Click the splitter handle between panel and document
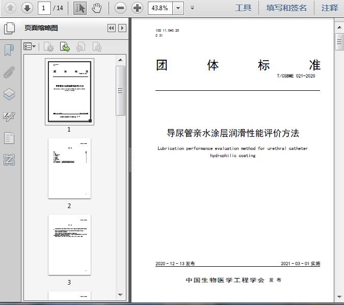 [130, 160]
